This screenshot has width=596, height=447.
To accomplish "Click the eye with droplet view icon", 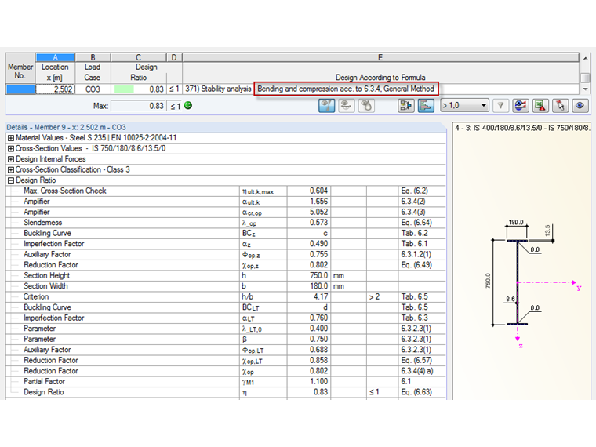I will [366, 105].
